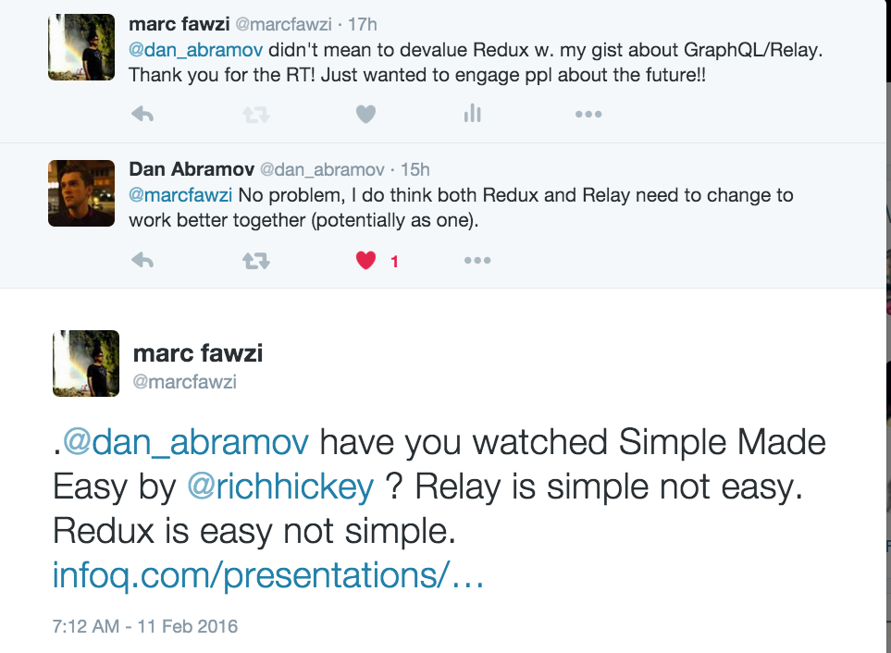The height and width of the screenshot is (653, 891).
Task: Reply to marc fawzi's first tweet
Action: click(142, 114)
